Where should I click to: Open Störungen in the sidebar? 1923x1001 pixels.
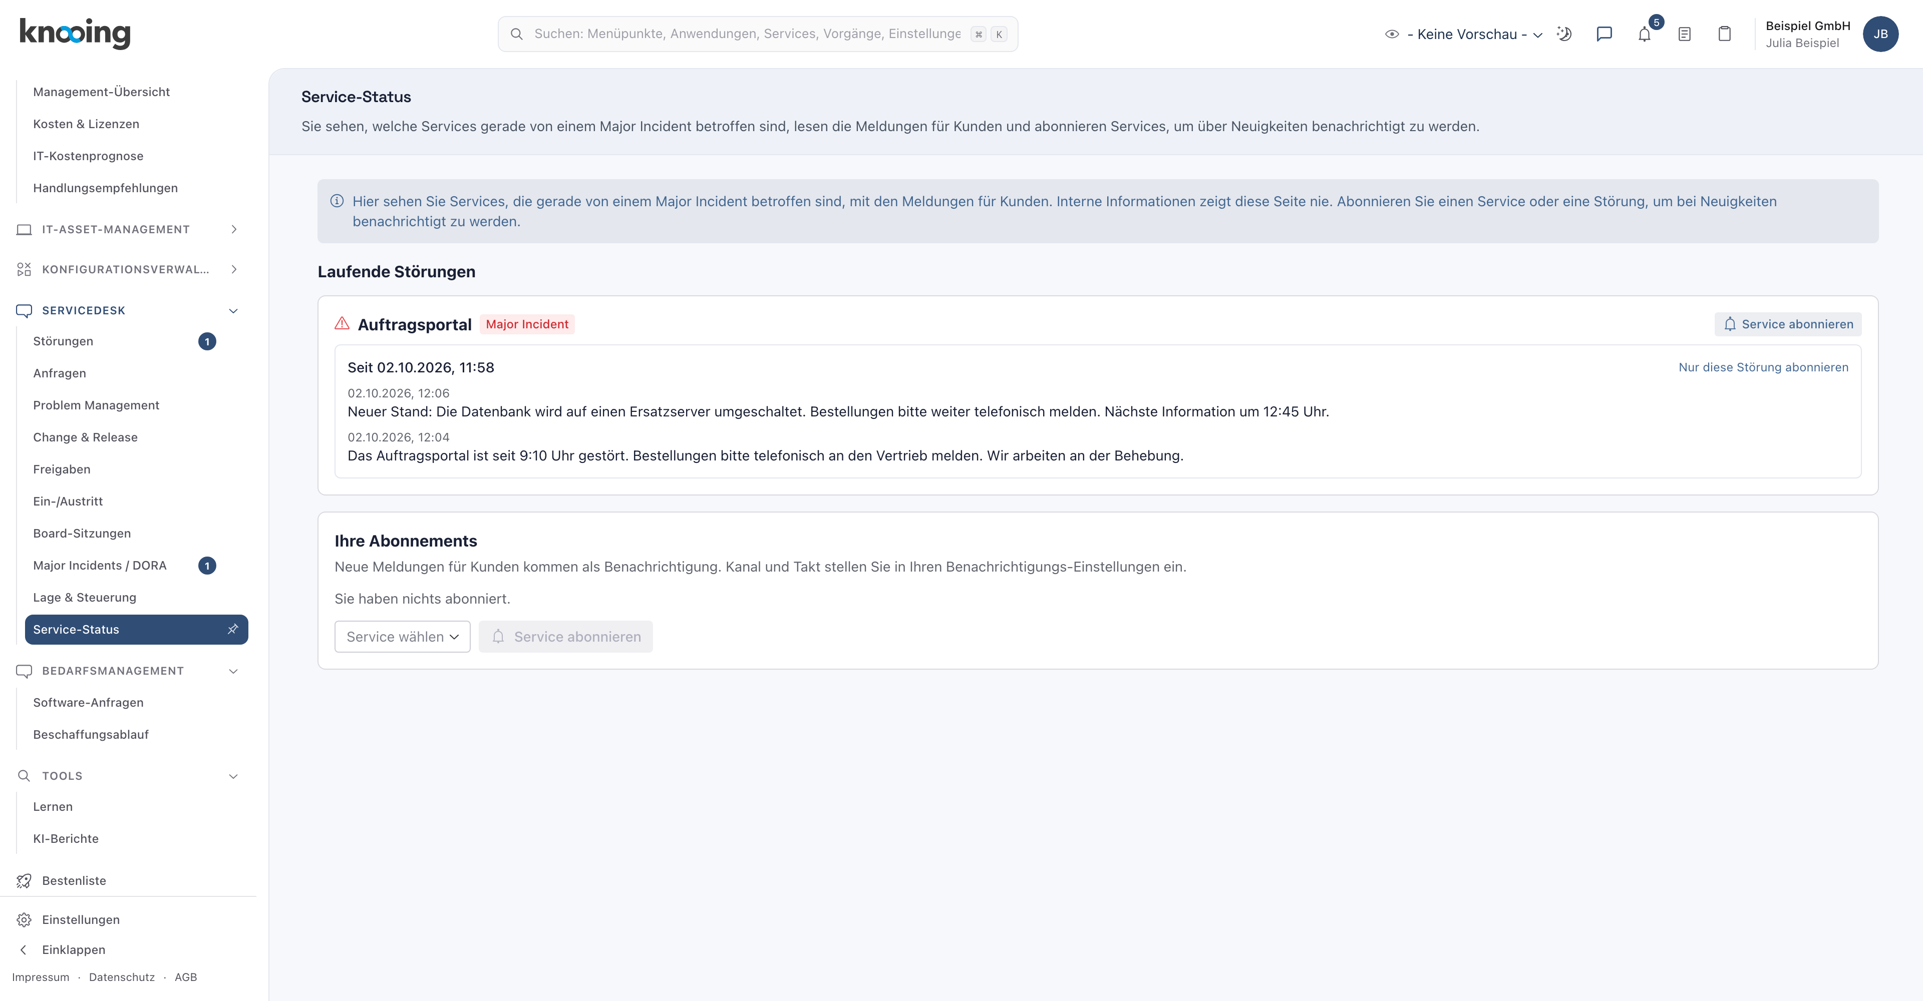137,341
